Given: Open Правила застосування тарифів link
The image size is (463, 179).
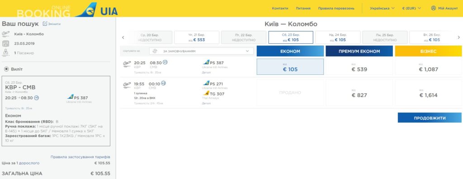Looking at the screenshot, I should [80, 157].
